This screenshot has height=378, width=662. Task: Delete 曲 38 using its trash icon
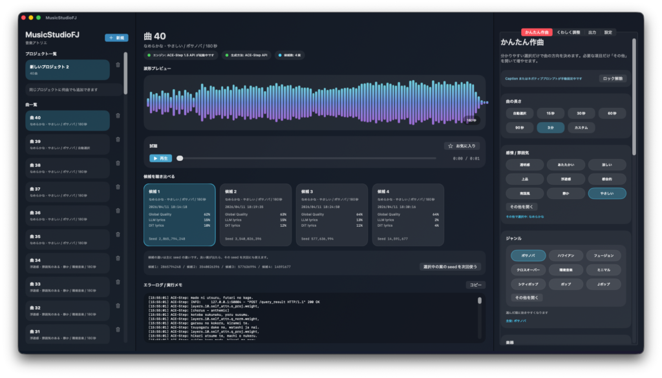[118, 163]
